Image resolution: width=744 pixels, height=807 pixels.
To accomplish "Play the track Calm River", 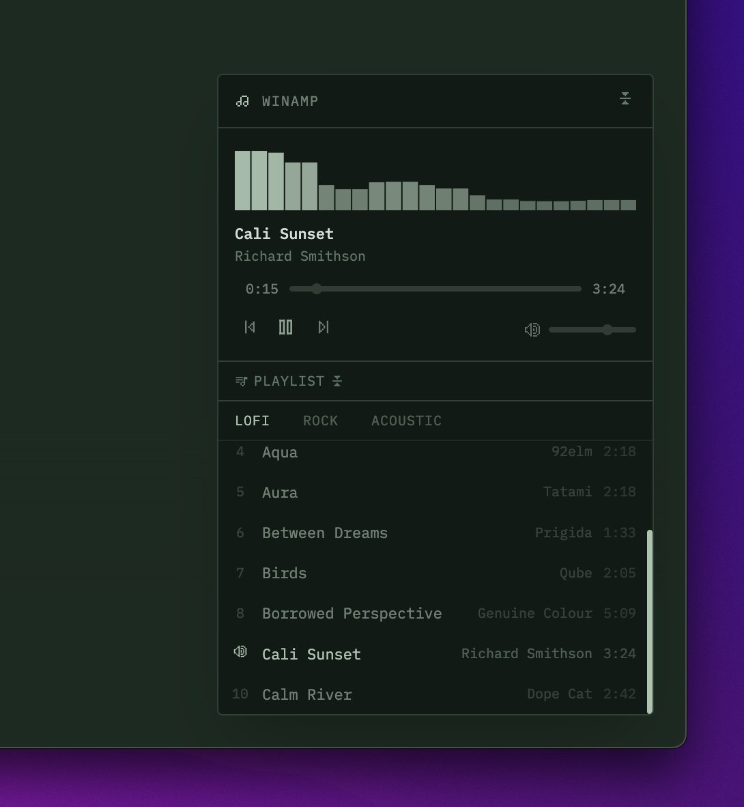I will (x=435, y=694).
